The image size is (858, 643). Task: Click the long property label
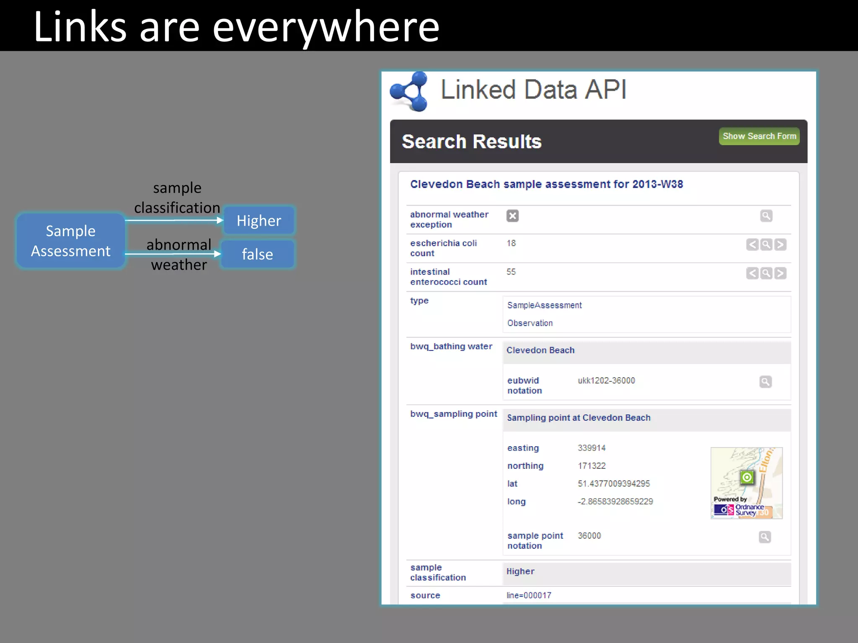(x=516, y=502)
